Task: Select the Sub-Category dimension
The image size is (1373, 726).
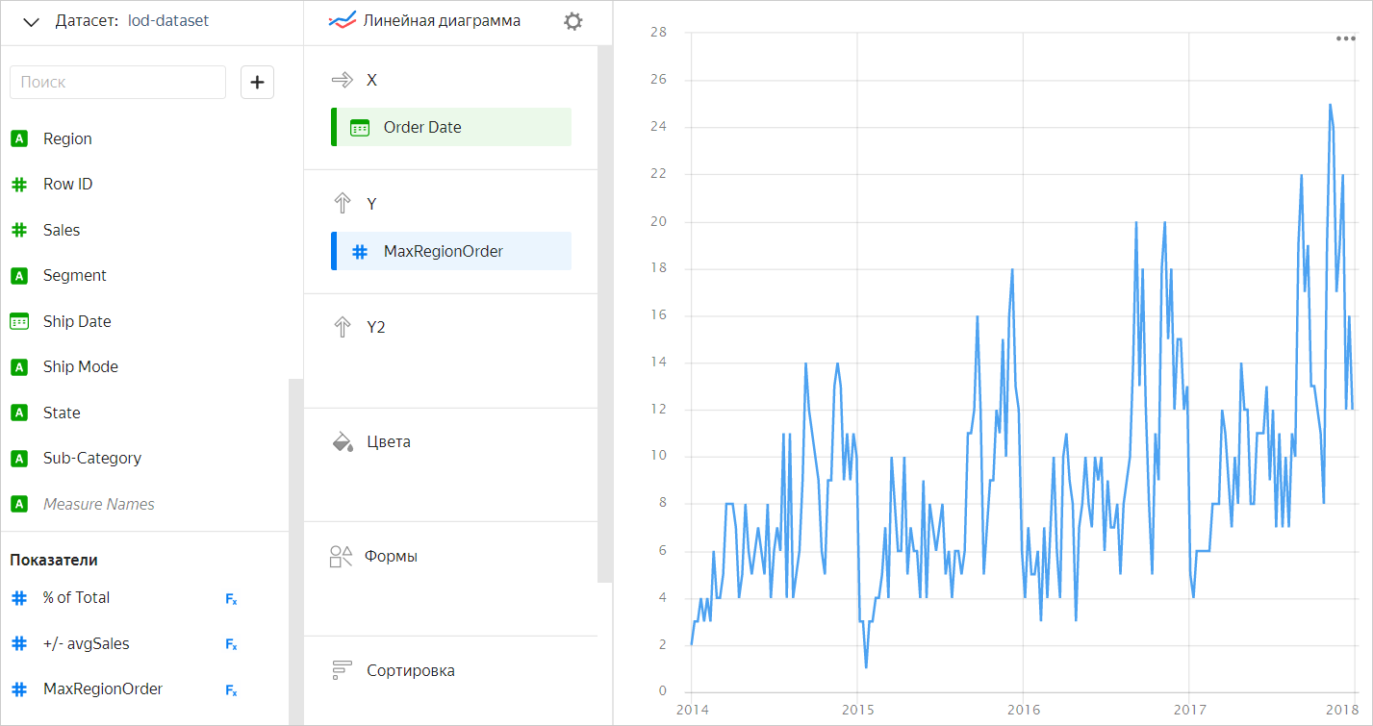Action: click(91, 459)
